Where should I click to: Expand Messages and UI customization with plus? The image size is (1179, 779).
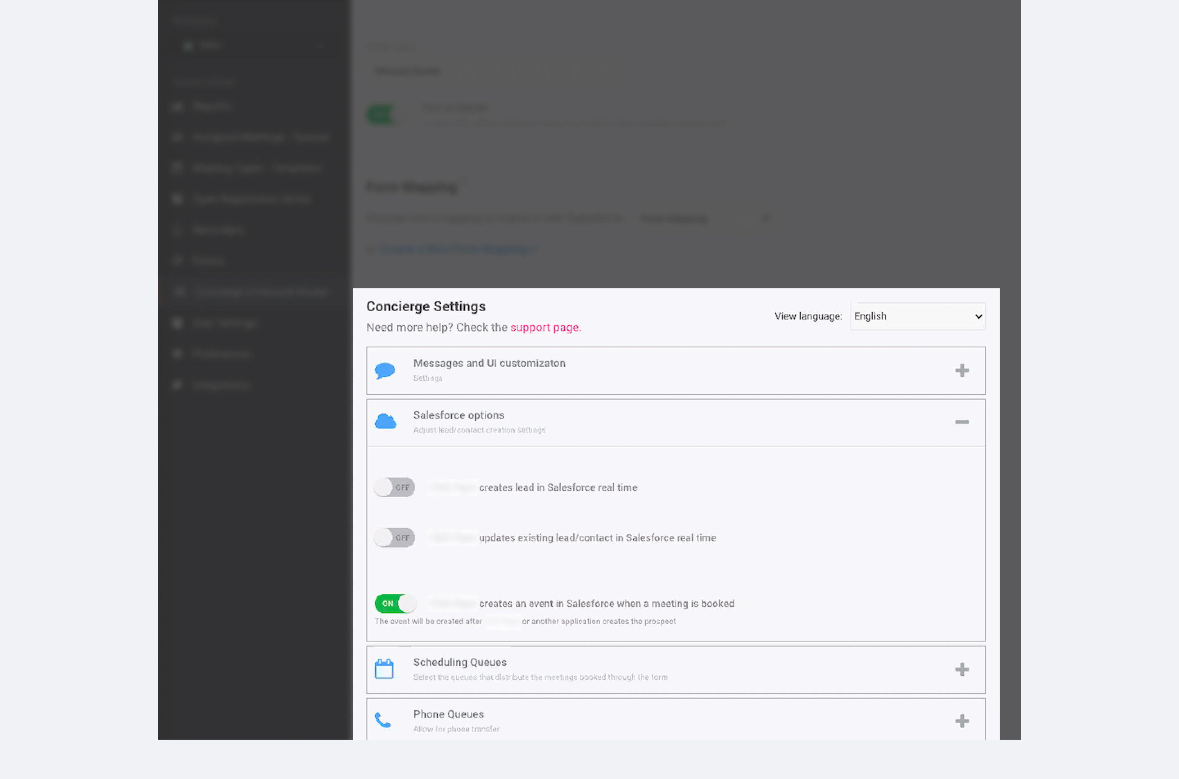962,371
